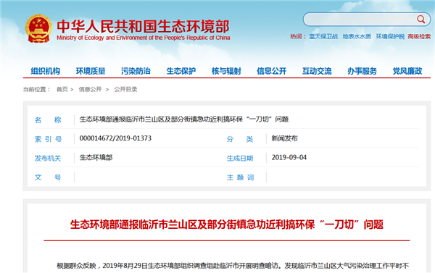Select index number 000014672/2019-01373

[x=115, y=138]
